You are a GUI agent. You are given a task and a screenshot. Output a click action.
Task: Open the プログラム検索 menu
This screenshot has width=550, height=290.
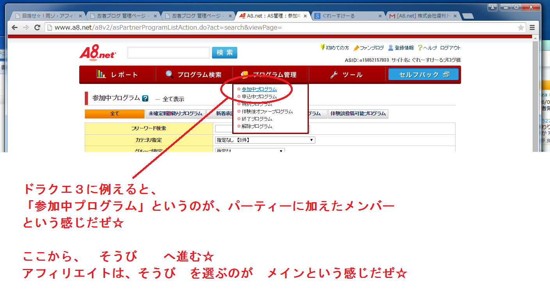(x=194, y=75)
